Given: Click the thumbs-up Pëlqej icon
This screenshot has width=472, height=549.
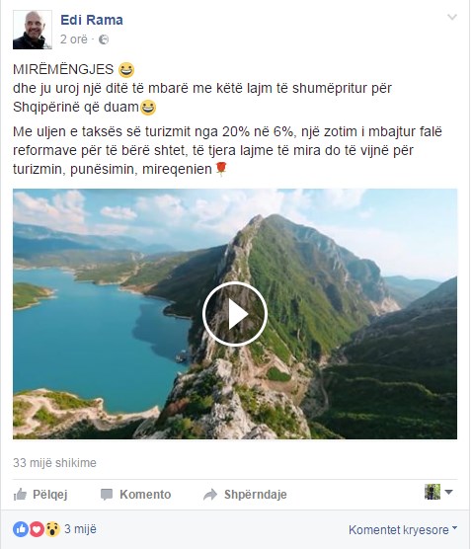Looking at the screenshot, I should [x=20, y=494].
